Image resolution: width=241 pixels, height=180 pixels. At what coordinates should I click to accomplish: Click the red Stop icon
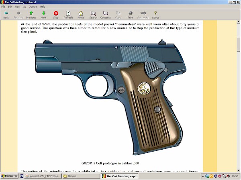click(56, 13)
